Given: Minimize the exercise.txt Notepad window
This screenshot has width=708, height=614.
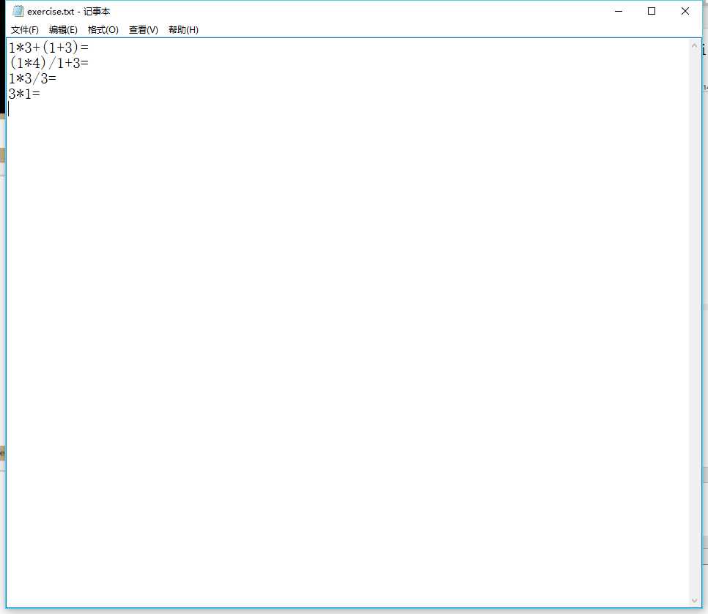Looking at the screenshot, I should (x=619, y=11).
